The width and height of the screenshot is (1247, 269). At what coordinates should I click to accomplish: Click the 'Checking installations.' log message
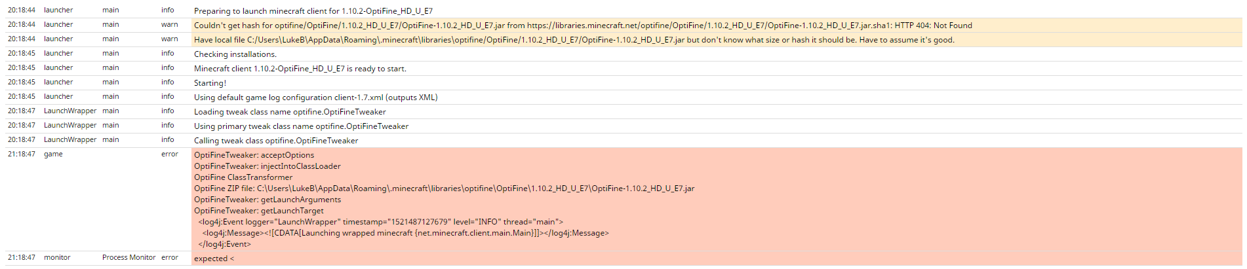pos(235,54)
